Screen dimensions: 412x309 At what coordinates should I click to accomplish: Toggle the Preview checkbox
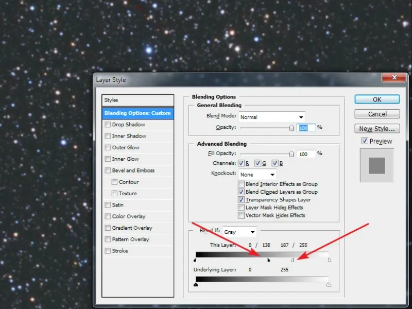pyautogui.click(x=365, y=141)
